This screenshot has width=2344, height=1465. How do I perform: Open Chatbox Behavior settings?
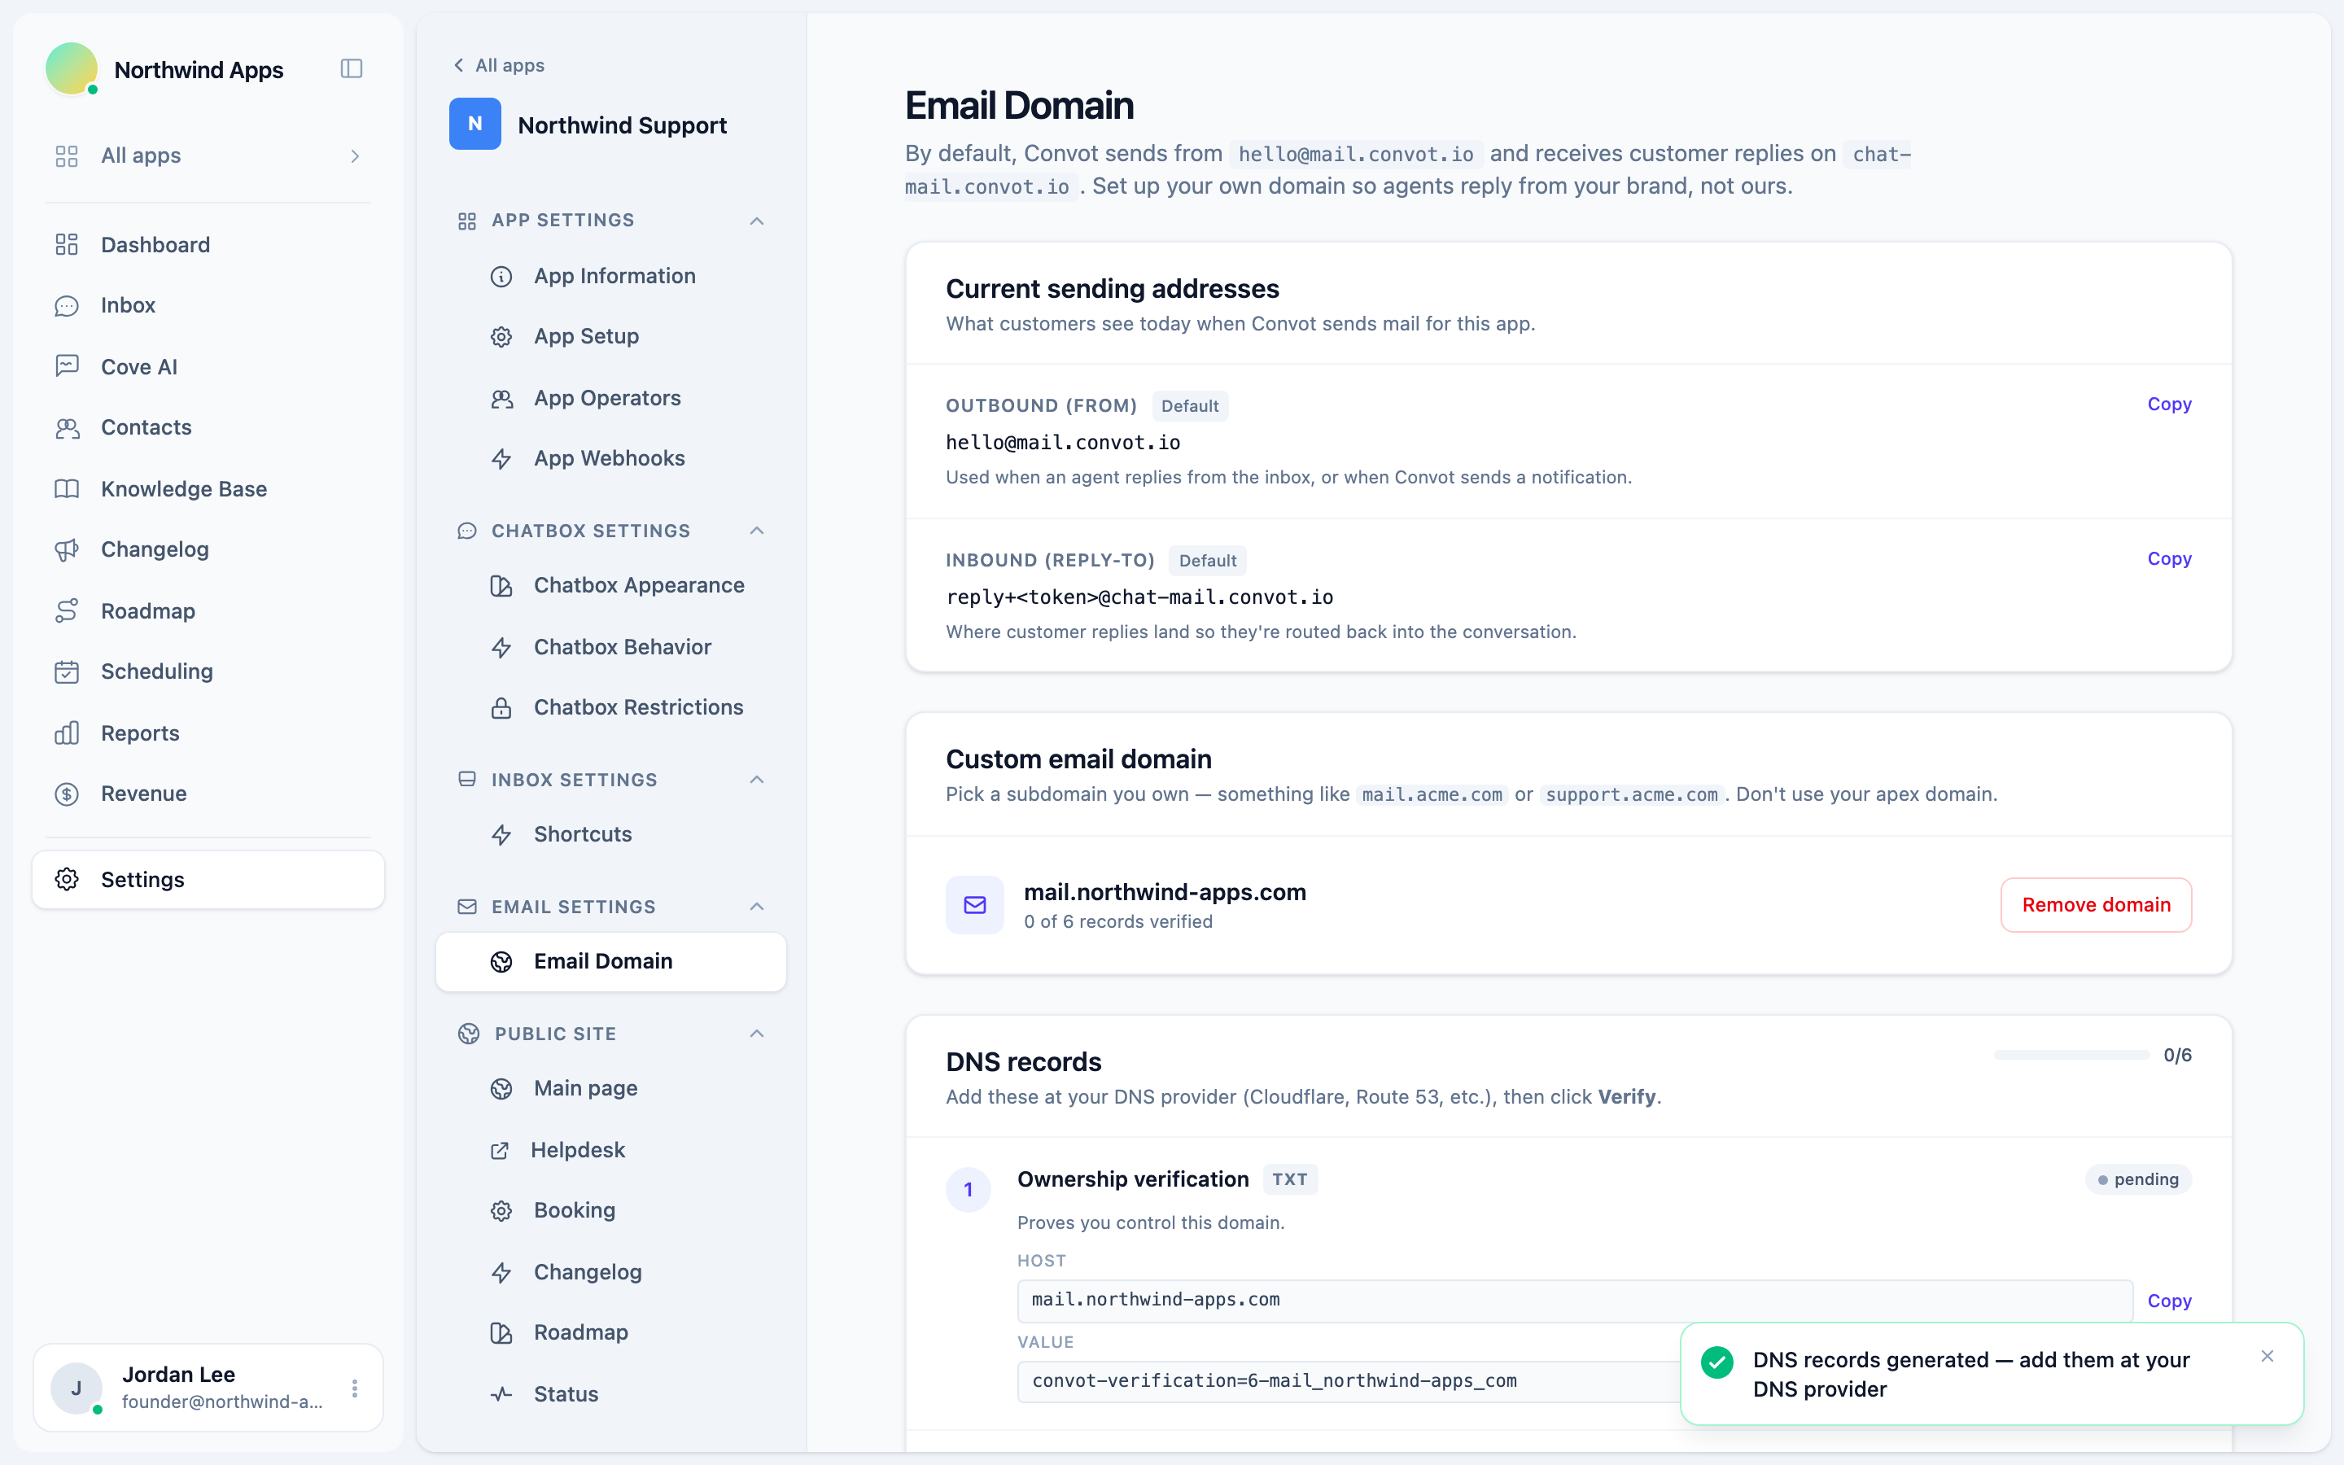(611, 646)
